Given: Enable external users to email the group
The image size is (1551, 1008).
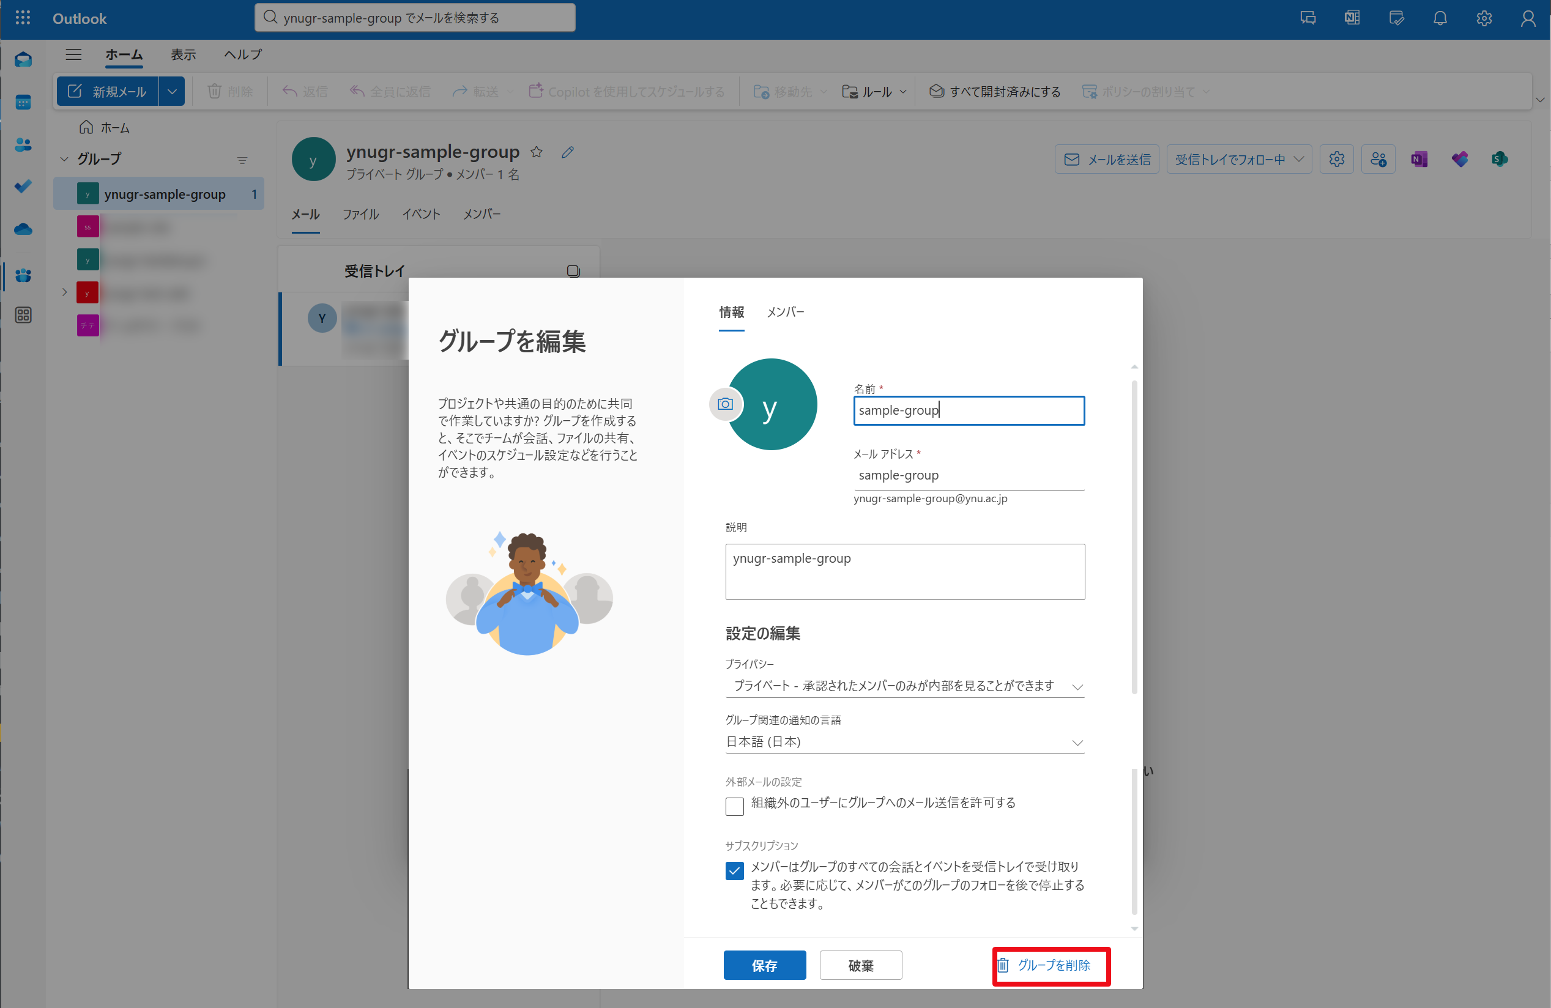Looking at the screenshot, I should [734, 807].
